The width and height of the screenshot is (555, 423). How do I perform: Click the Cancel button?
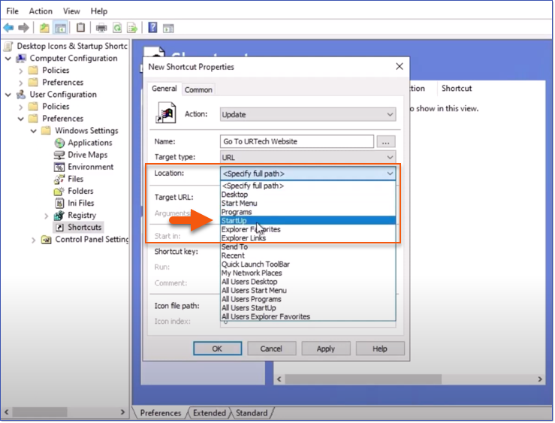coord(271,349)
